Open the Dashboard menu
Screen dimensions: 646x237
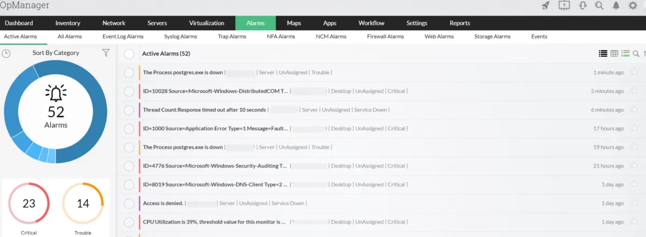click(x=19, y=23)
